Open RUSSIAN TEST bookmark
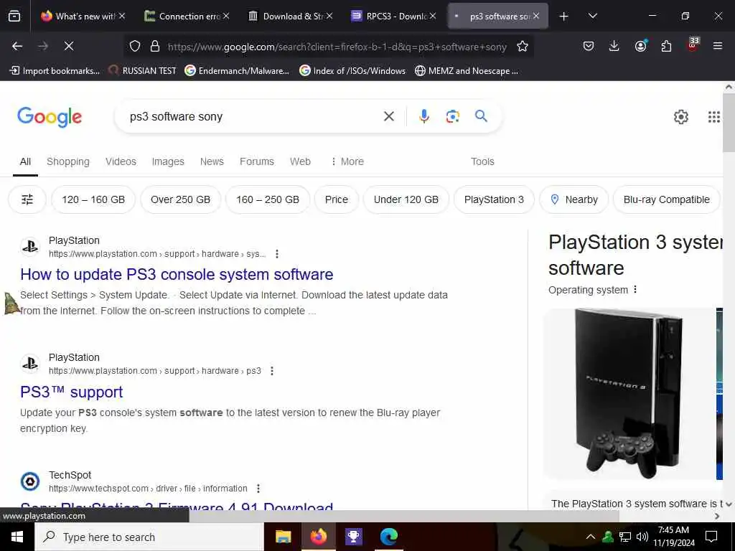 pyautogui.click(x=142, y=71)
